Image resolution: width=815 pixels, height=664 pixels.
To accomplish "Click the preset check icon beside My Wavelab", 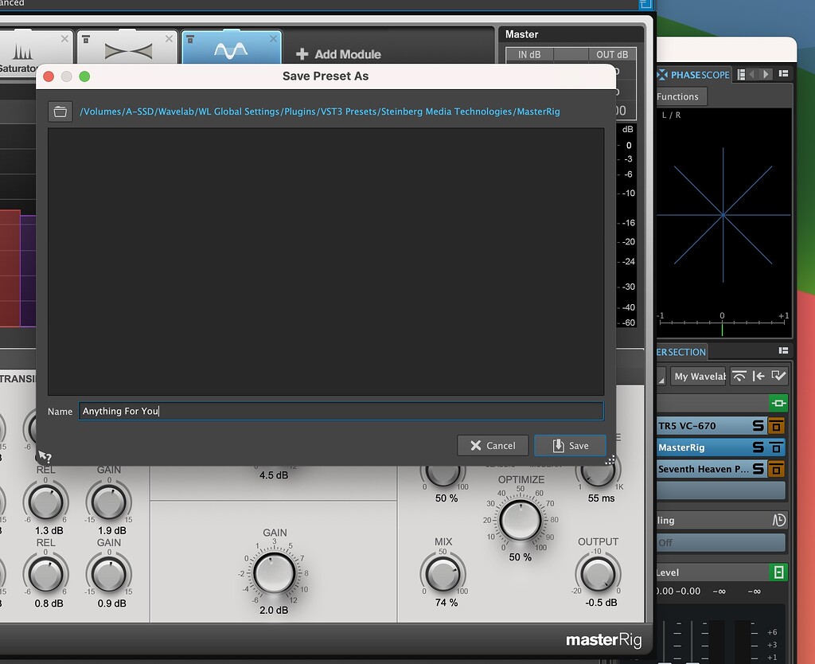I will [778, 376].
